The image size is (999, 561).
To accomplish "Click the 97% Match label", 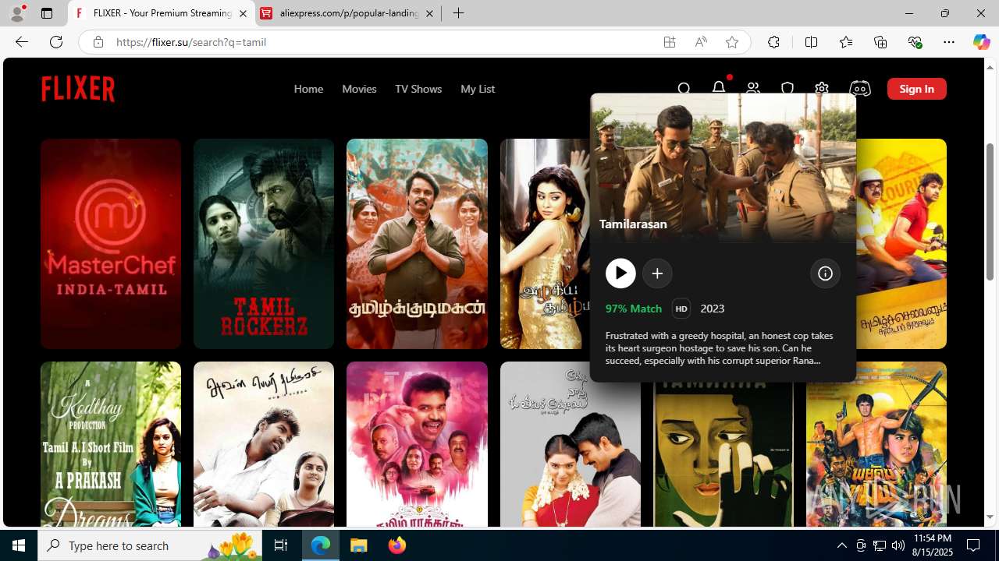I will coord(634,309).
